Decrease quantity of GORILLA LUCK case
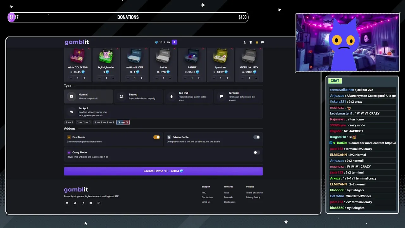Image resolution: width=405 pixels, height=228 pixels. 242,78
